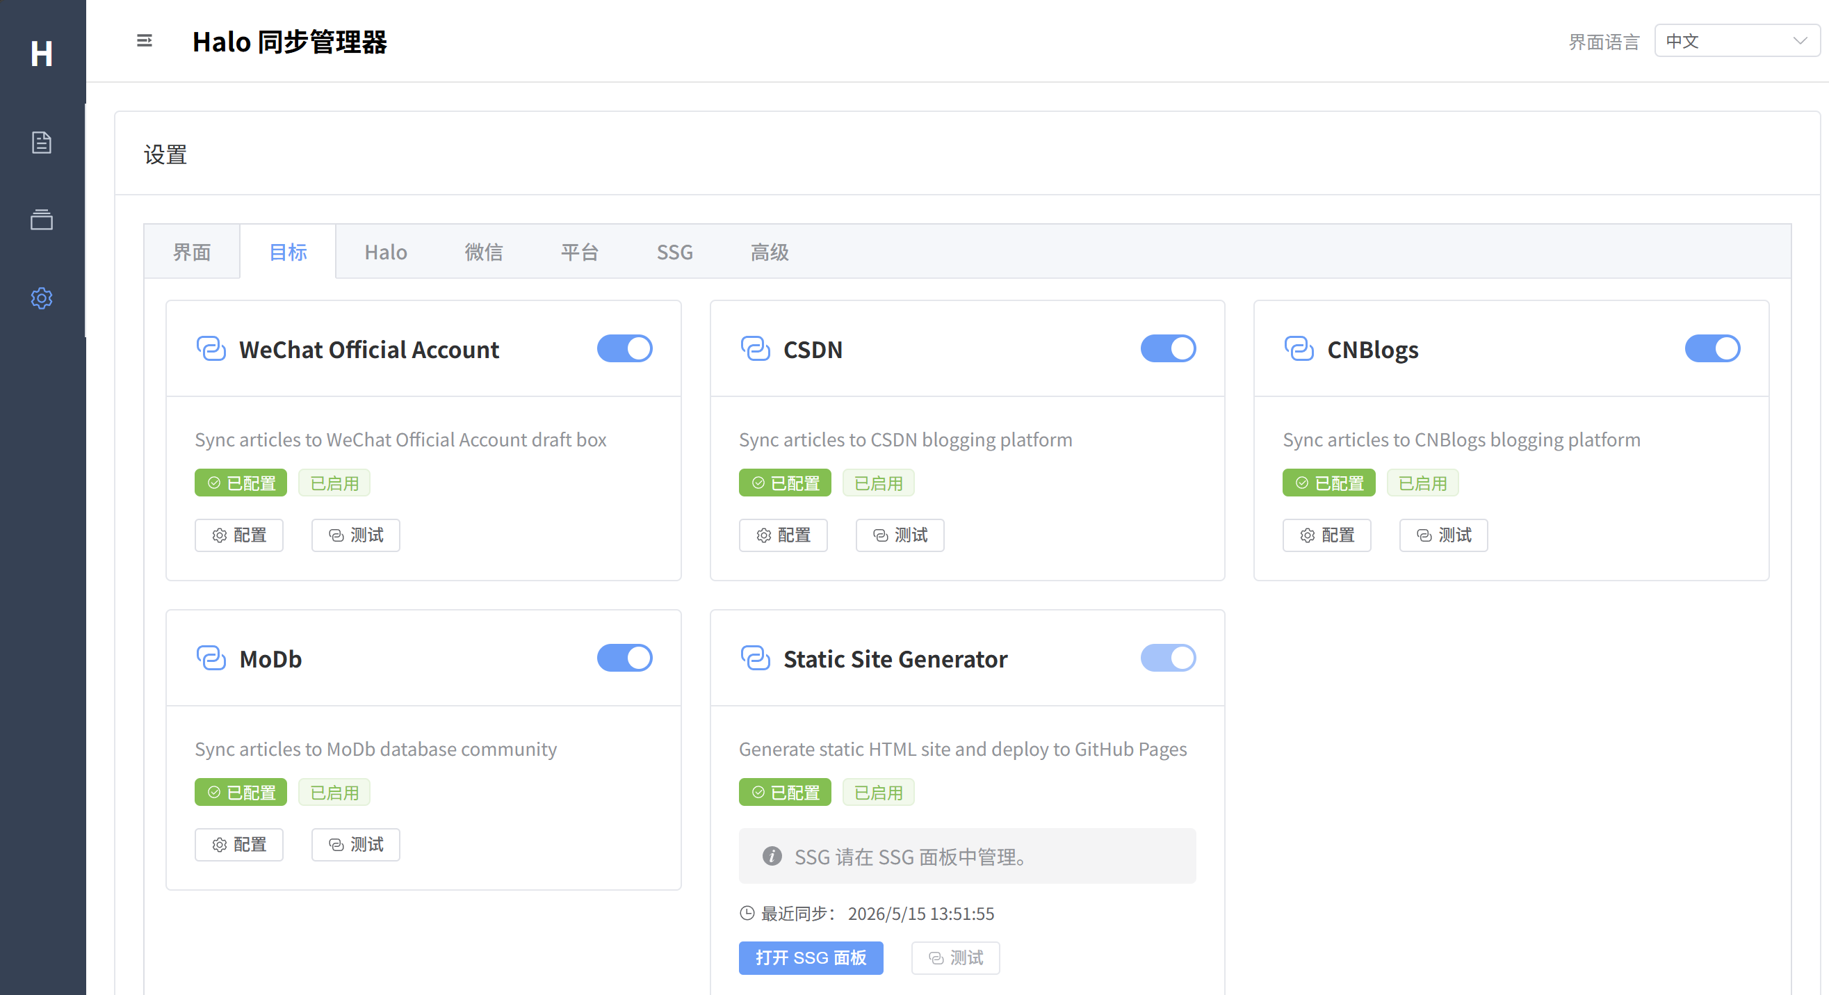The width and height of the screenshot is (1829, 995).
Task: Toggle WeChat Official Account sync switch
Action: 624,349
